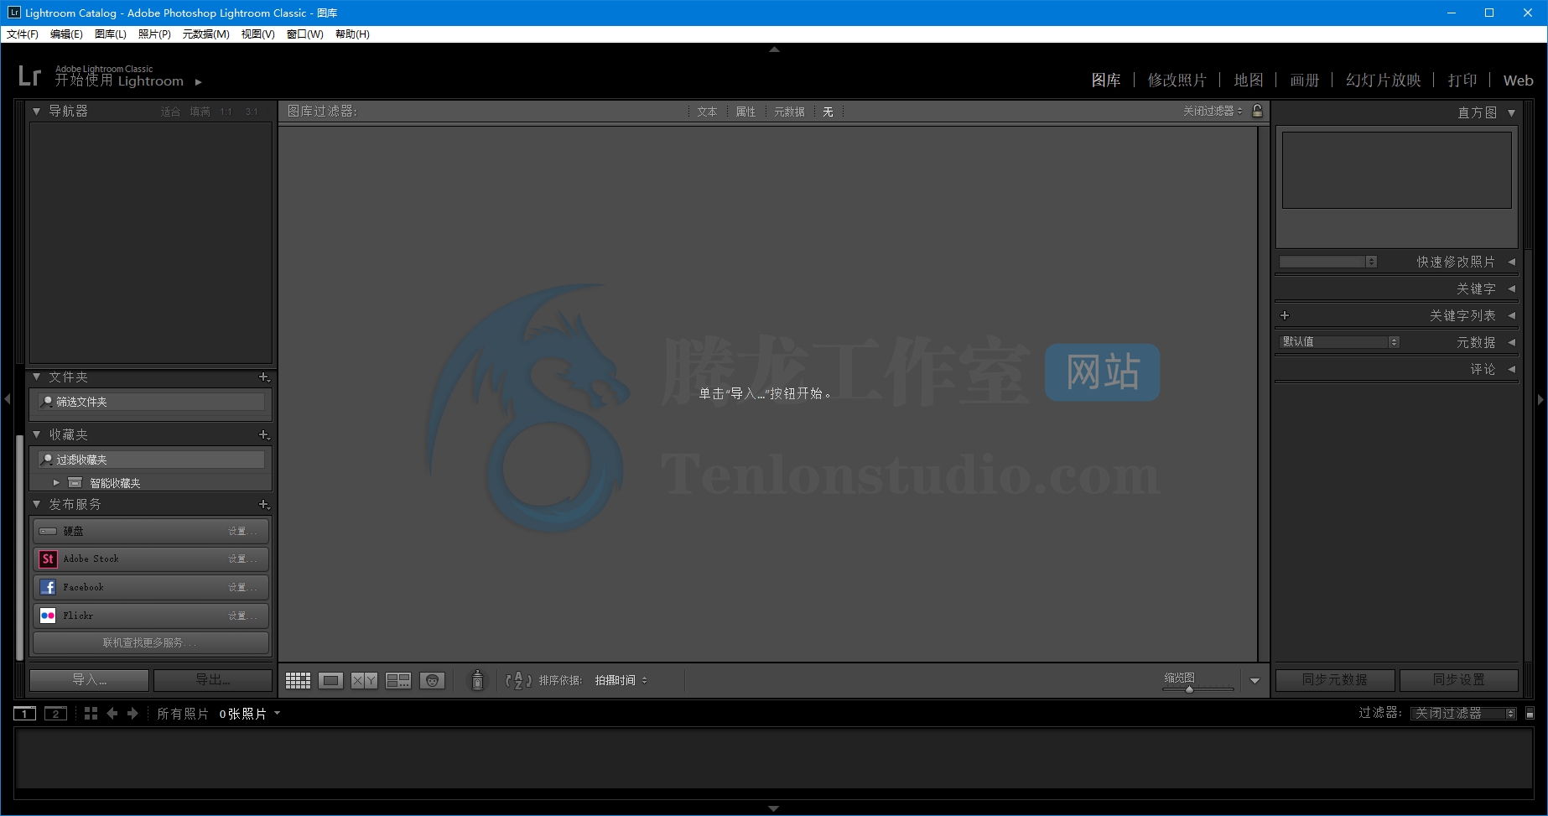This screenshot has width=1548, height=816.
Task: Go back with left arrow in filmstrip
Action: coord(112,713)
